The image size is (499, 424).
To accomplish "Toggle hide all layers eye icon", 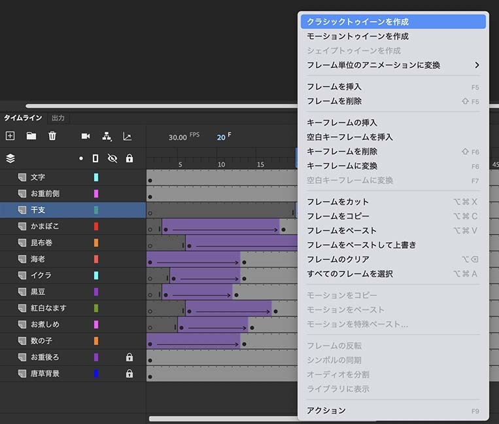I will (112, 158).
